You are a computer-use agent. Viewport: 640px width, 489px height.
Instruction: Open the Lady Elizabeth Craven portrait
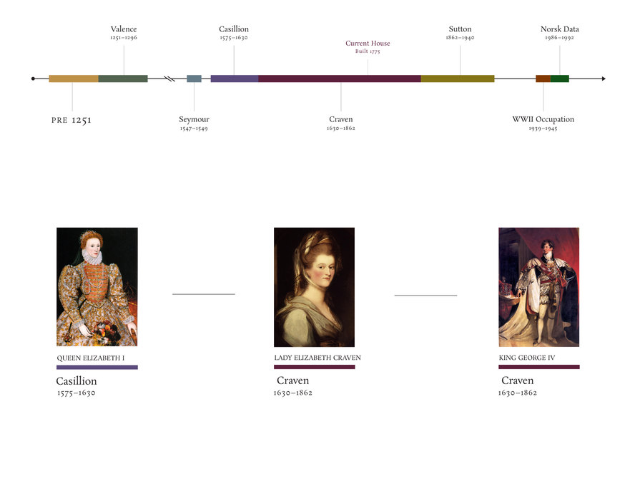point(315,287)
